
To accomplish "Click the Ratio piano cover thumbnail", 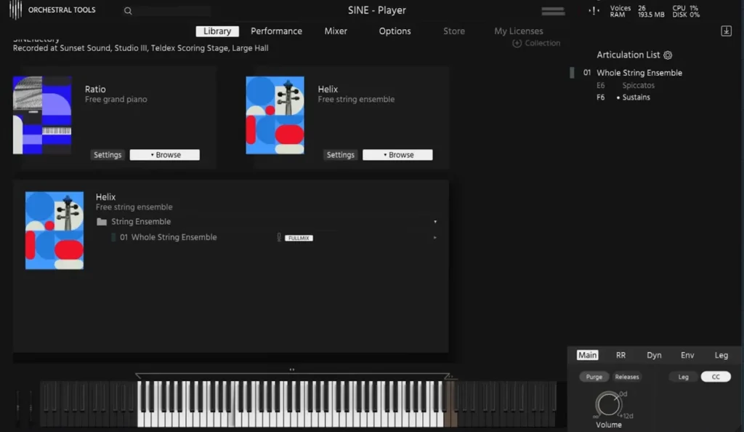I will tap(42, 116).
